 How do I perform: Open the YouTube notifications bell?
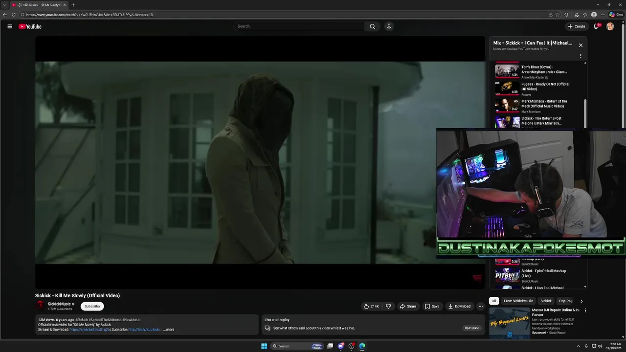[596, 26]
